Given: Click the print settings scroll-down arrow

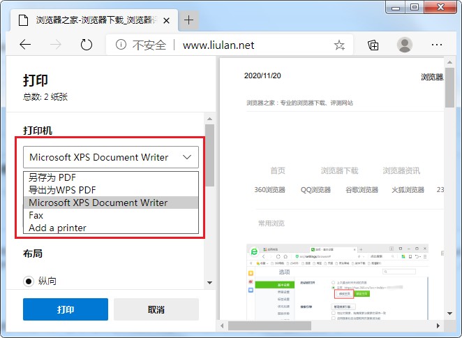Looking at the screenshot, I should pos(210,283).
